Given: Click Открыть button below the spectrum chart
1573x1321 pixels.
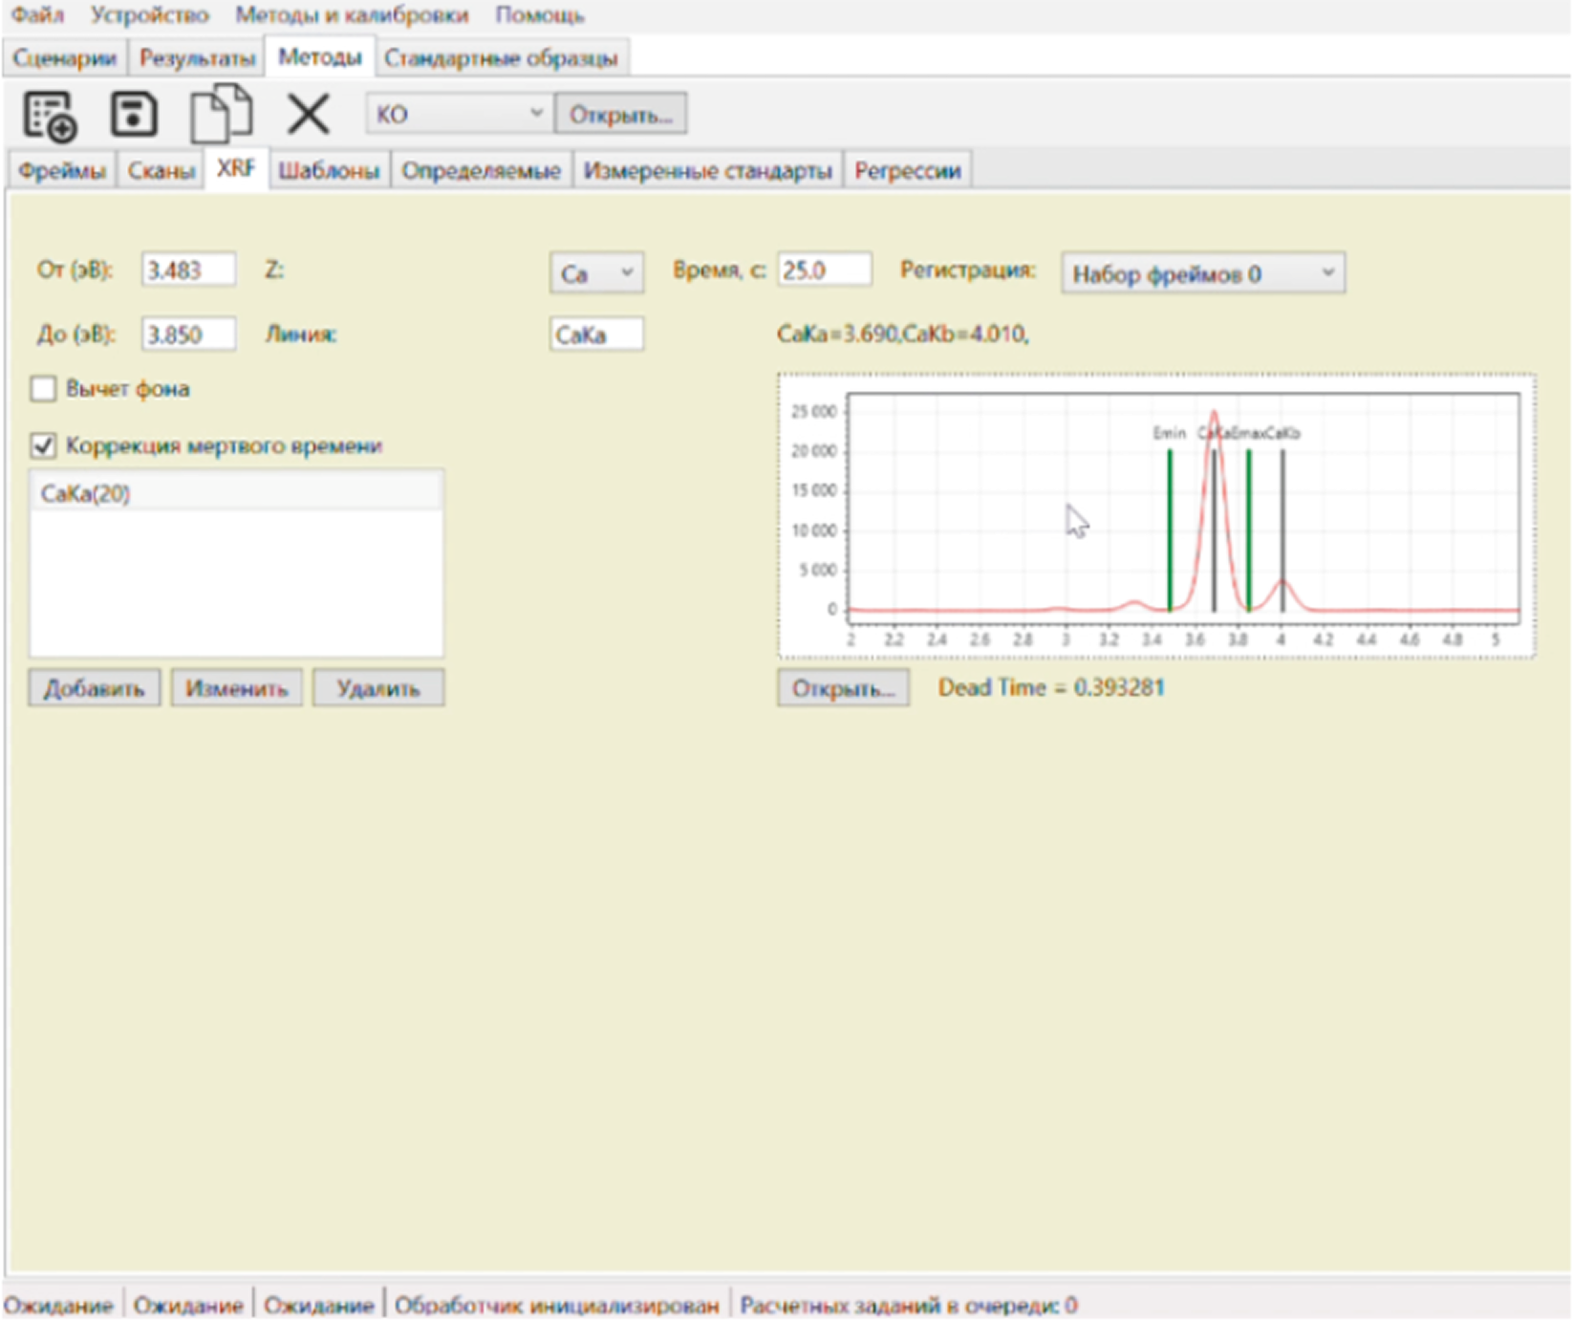Looking at the screenshot, I should [843, 689].
